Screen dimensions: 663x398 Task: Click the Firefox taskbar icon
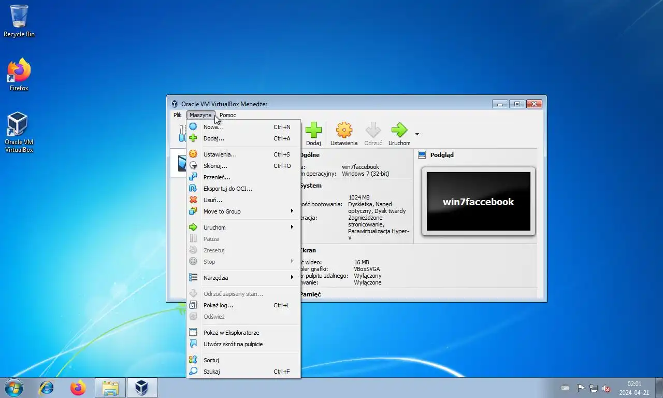coord(78,388)
